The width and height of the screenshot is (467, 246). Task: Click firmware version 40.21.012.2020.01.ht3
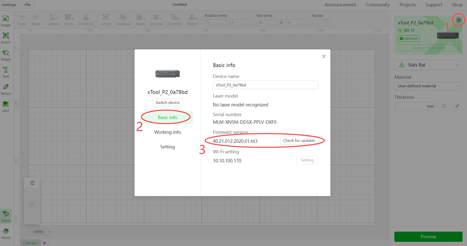point(235,141)
